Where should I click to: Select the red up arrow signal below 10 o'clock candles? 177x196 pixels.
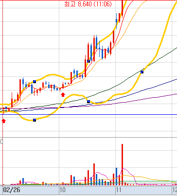tap(63, 94)
